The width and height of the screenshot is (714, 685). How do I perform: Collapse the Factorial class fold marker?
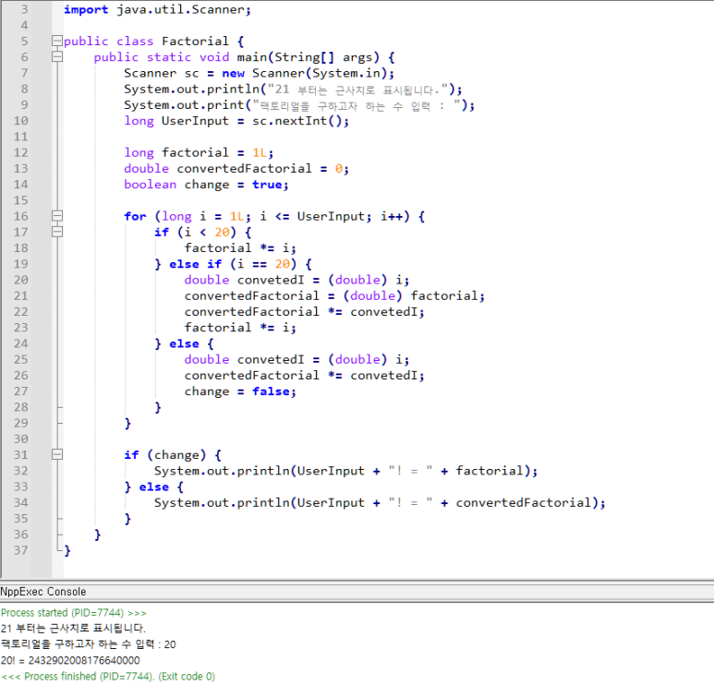click(57, 41)
